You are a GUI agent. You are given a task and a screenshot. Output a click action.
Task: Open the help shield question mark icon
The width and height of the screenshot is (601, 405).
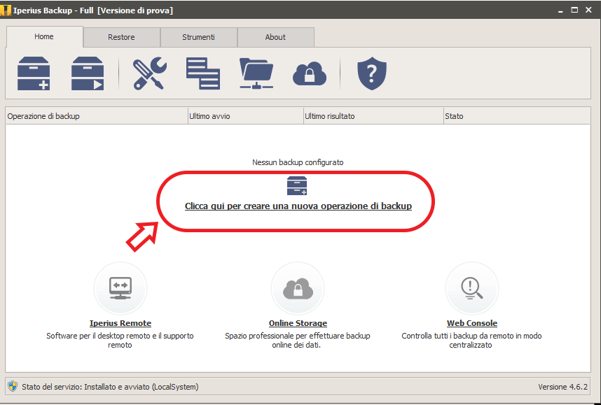click(x=372, y=73)
